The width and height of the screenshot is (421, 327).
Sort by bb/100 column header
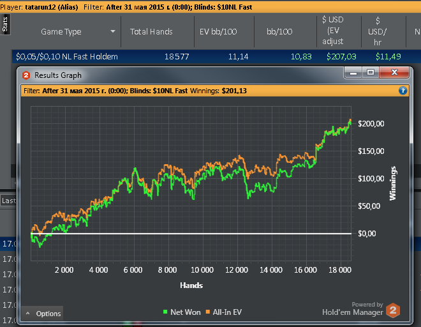(x=279, y=32)
